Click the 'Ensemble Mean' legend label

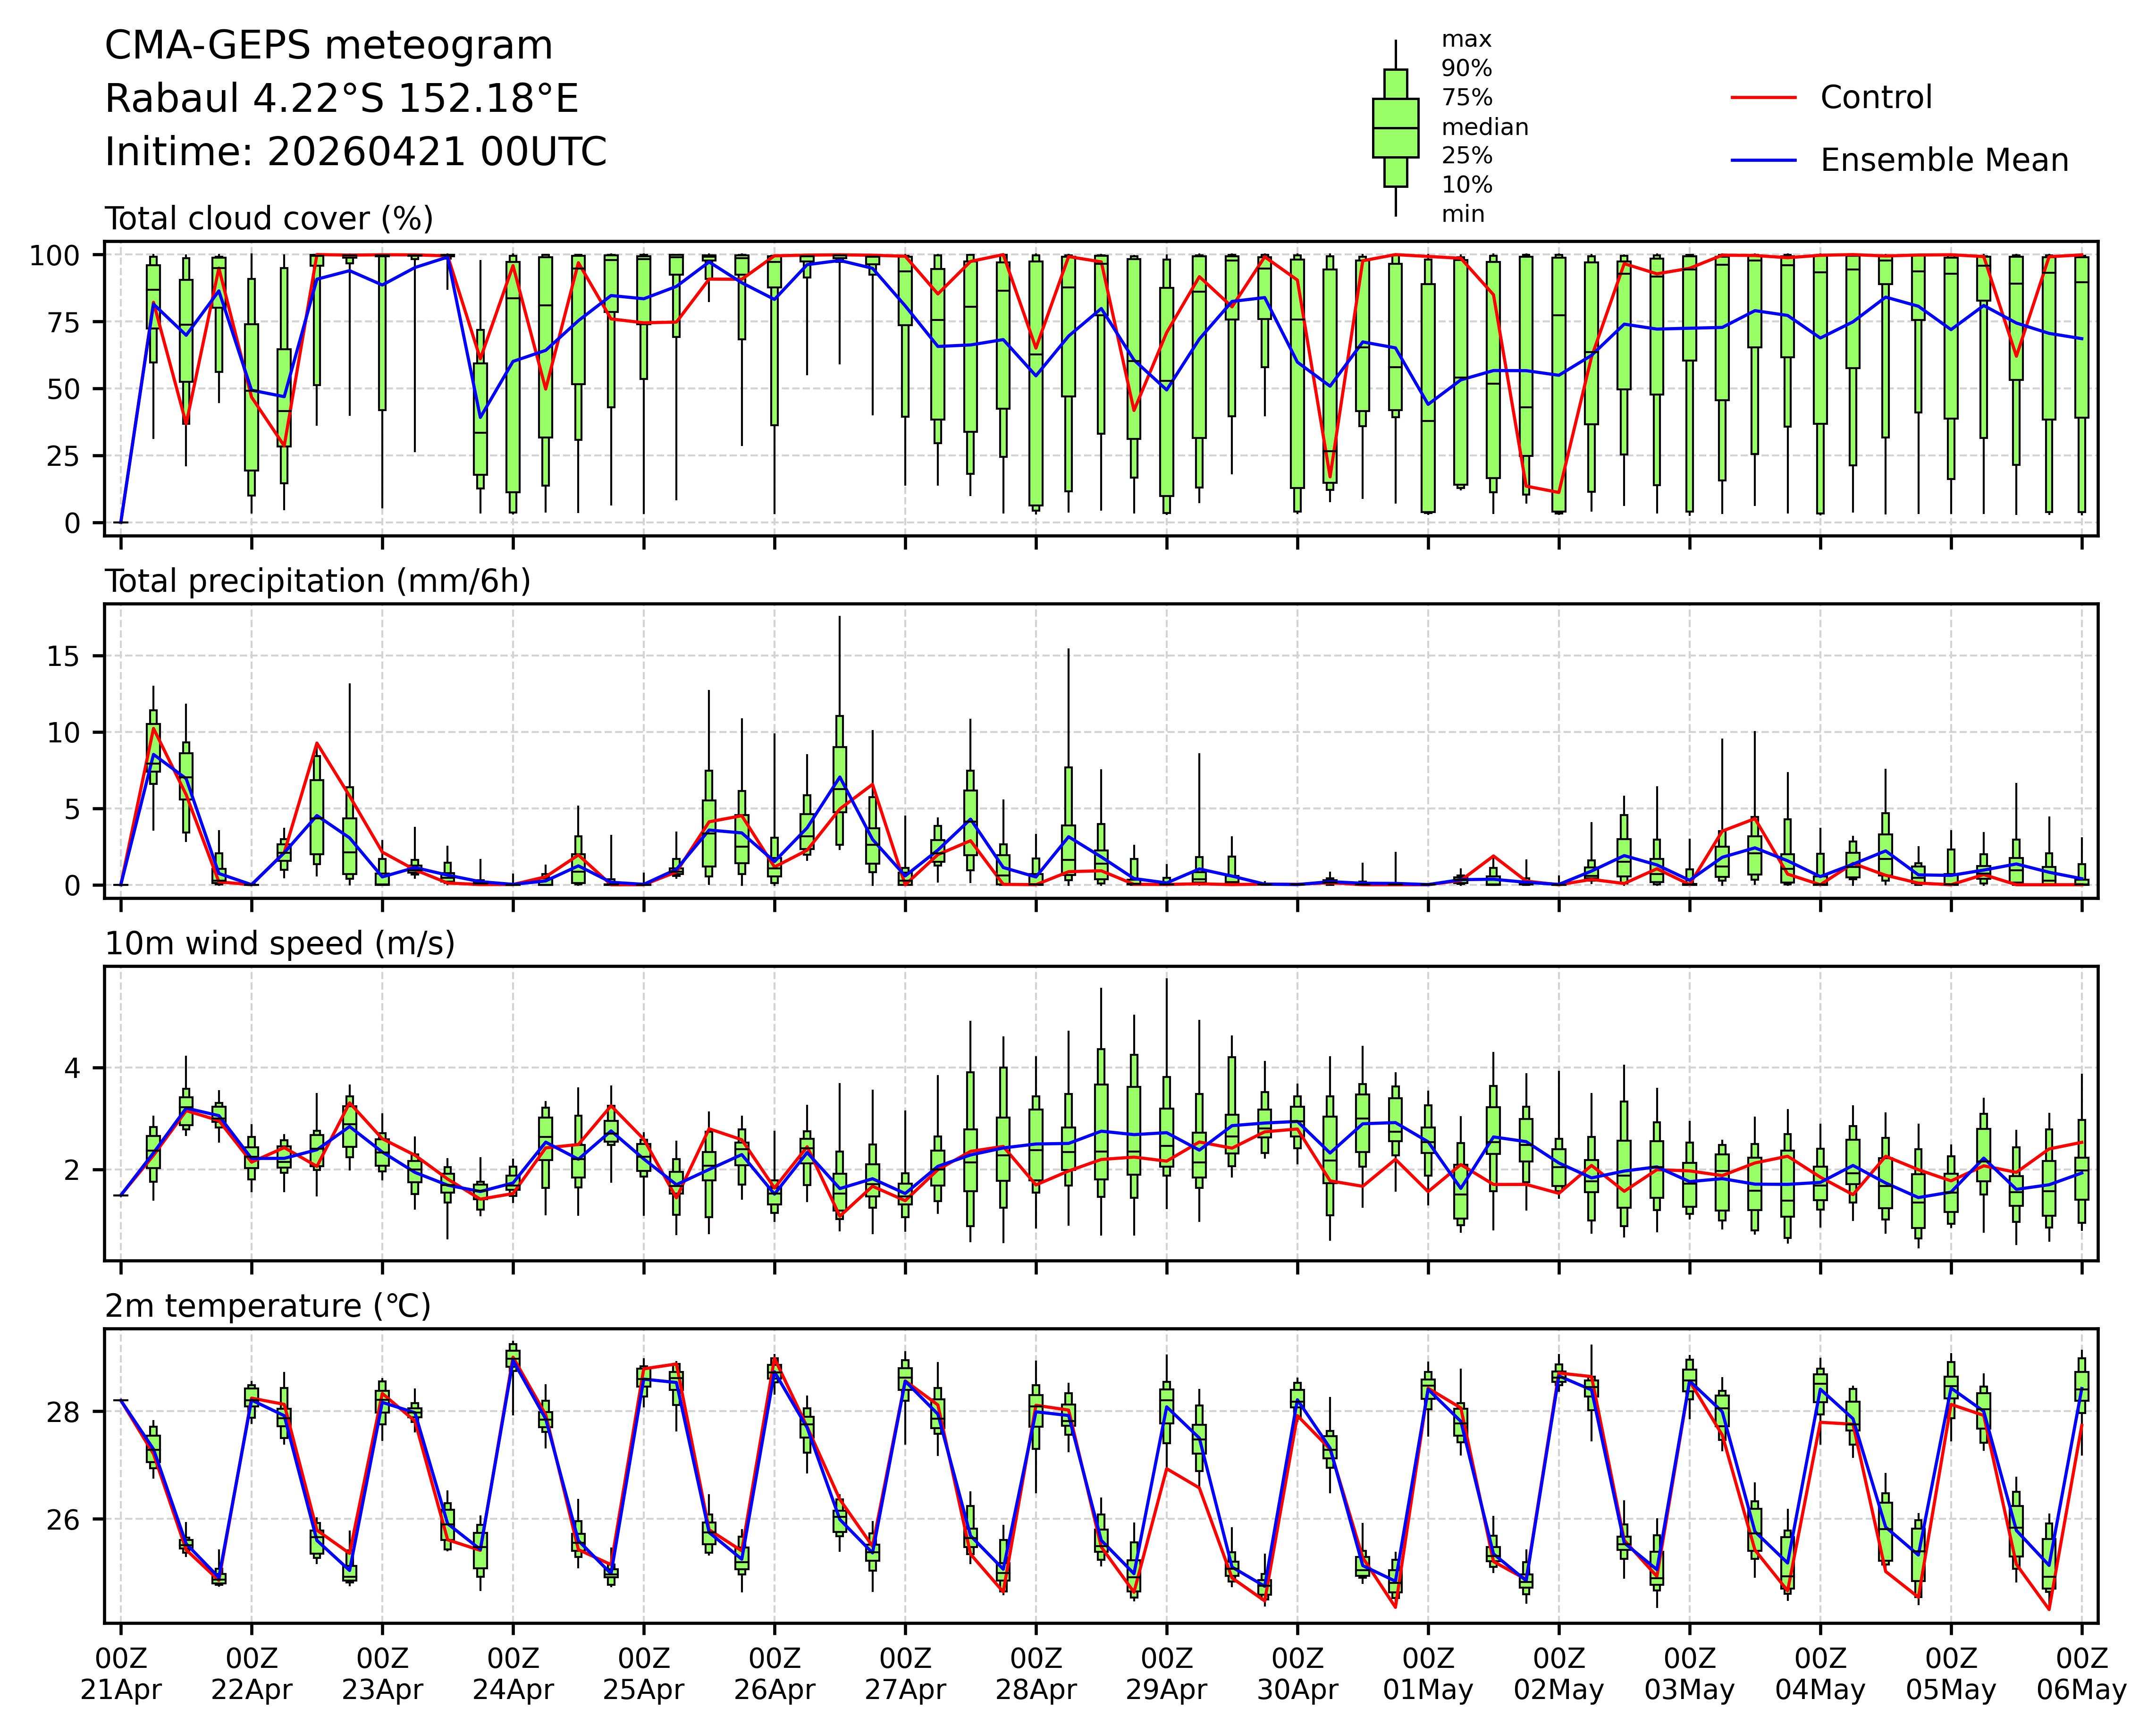(x=1944, y=160)
